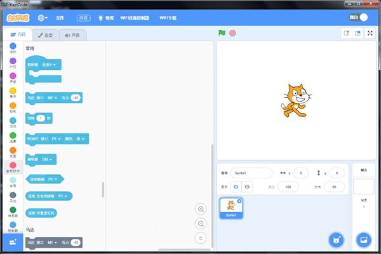Image resolution: width=381 pixels, height=254 pixels.
Task: Open P1 dropdown in 读取光电传感器 block
Action: (63, 196)
